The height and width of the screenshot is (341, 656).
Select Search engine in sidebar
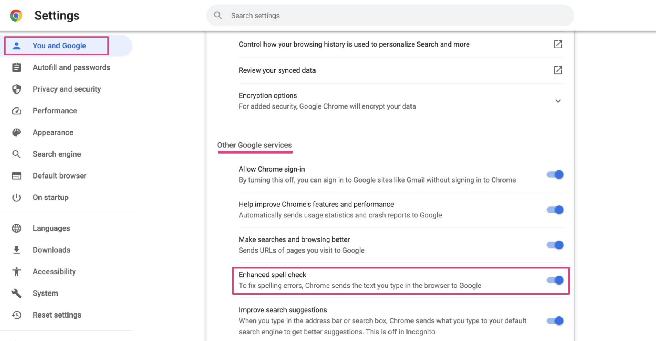pos(57,154)
